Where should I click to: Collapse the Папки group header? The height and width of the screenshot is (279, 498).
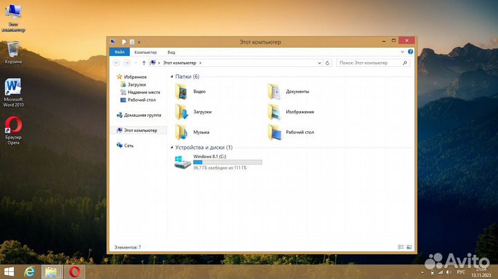coord(172,77)
